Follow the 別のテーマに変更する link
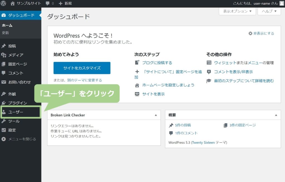285x182 pixels. (85, 80)
